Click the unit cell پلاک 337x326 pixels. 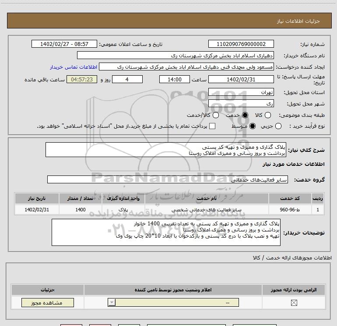click(x=123, y=210)
